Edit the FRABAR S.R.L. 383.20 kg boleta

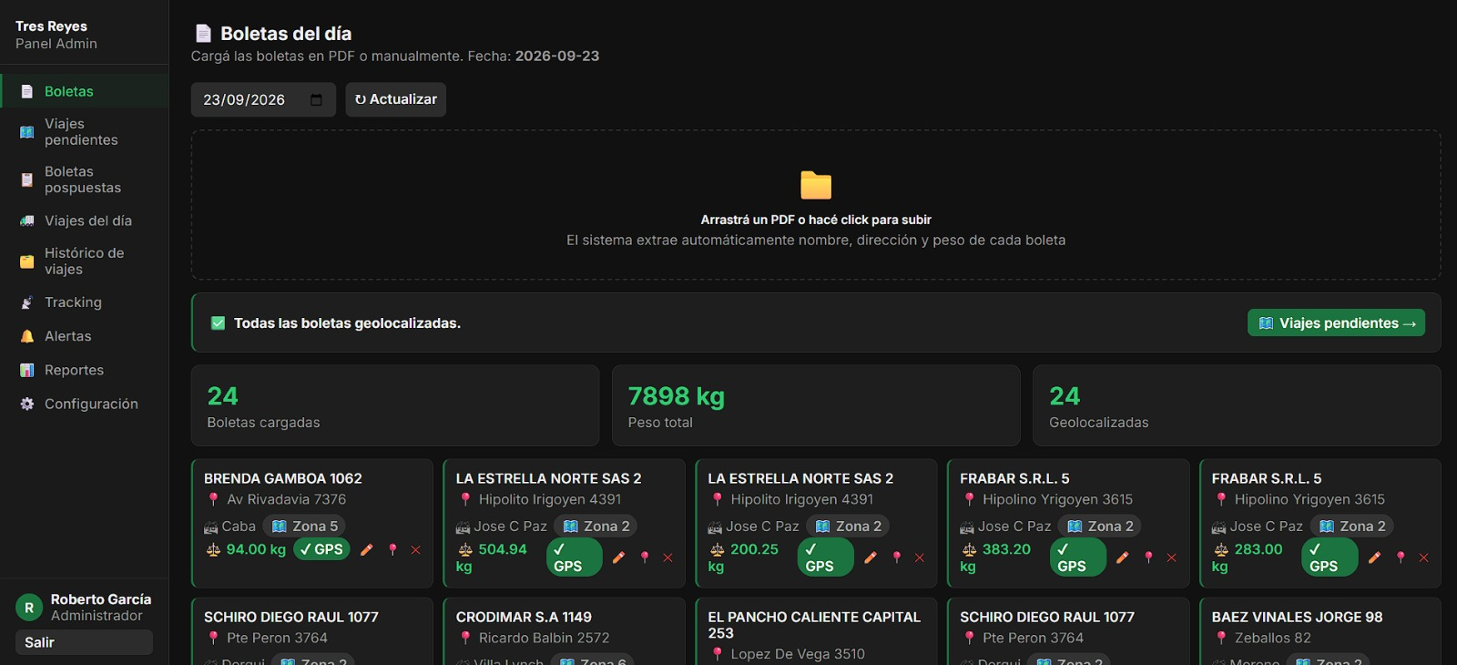(1123, 558)
